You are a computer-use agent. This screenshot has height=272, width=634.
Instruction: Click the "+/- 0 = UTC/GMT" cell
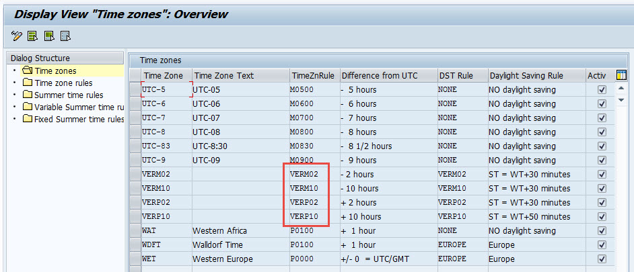[x=388, y=259]
